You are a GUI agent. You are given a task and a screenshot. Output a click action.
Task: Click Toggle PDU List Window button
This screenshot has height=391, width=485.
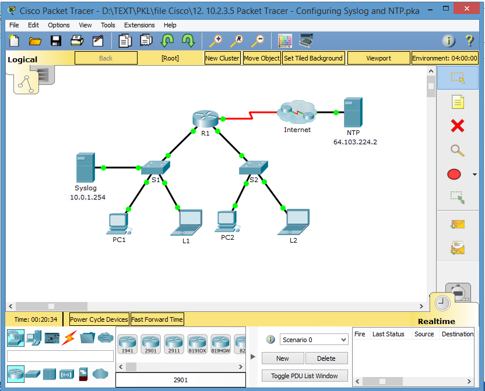tap(305, 376)
